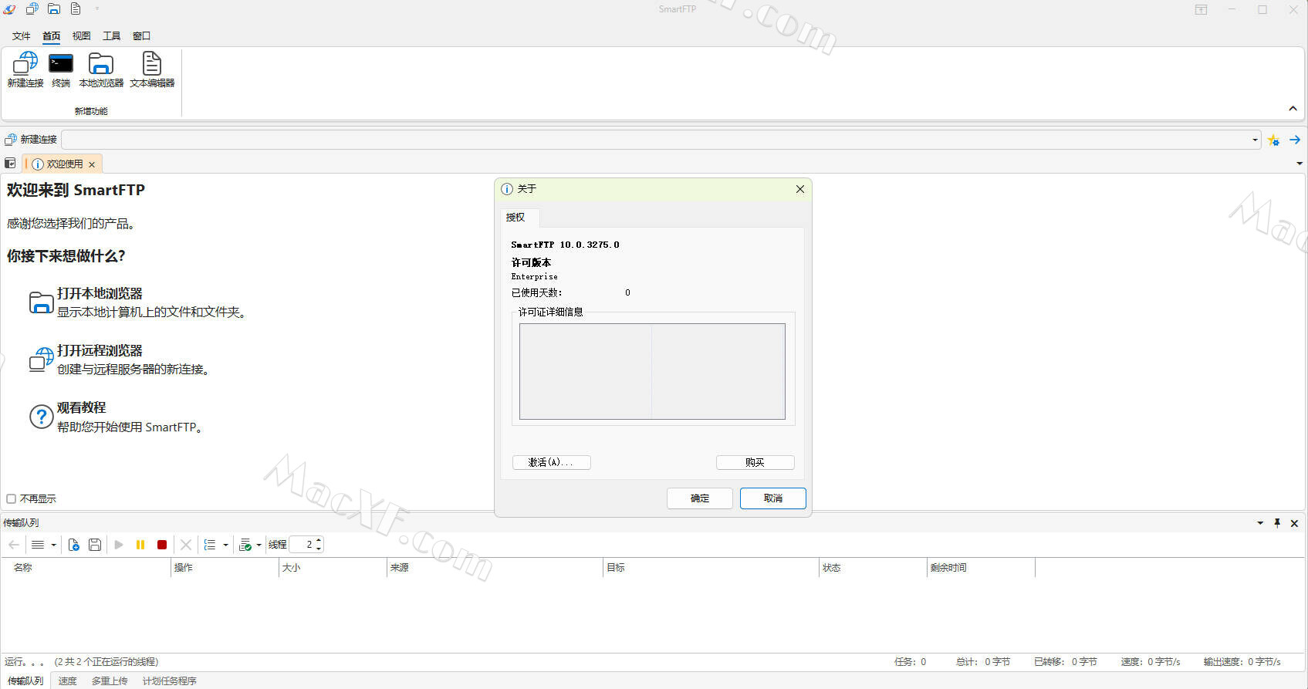Image resolution: width=1308 pixels, height=689 pixels.
Task: Click the blue Go arrow icon
Action: pyautogui.click(x=1295, y=140)
